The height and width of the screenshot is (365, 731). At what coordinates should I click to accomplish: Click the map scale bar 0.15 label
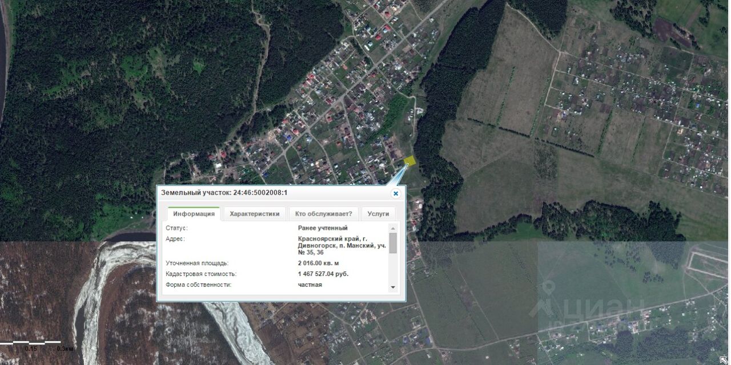point(31,348)
